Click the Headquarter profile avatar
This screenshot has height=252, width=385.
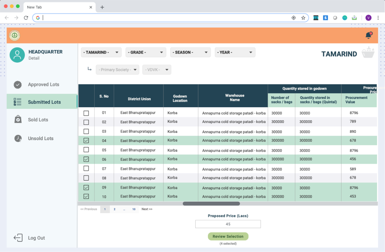pos(17,55)
